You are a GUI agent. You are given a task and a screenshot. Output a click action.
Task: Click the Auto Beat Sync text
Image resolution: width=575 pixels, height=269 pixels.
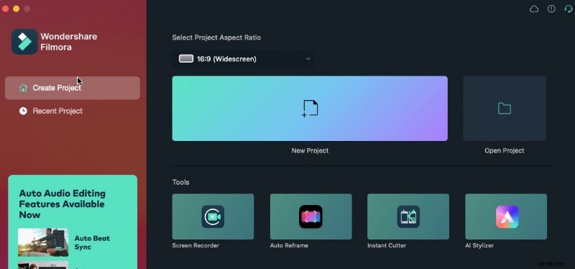(92, 242)
